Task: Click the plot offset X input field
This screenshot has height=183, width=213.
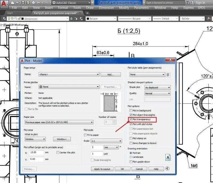Action: [36, 153]
